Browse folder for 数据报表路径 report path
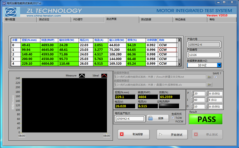The image size is (239, 148). pos(209,85)
